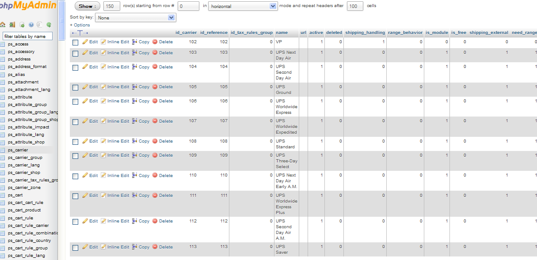537x260 pixels.
Task: Open ps_carrier_group table in sidebar
Action: click(25, 158)
